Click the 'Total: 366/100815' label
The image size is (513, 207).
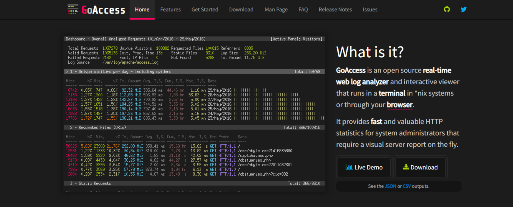coord(302,127)
